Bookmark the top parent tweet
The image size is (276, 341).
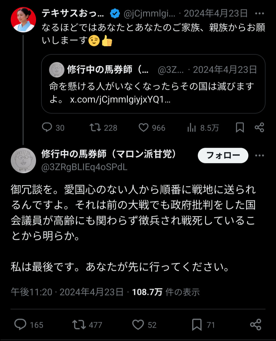[x=240, y=127]
